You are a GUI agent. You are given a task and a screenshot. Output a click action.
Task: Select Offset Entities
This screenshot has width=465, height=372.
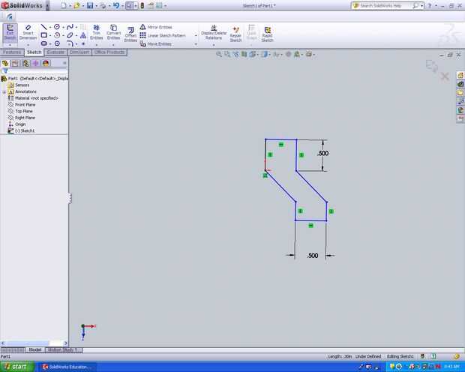click(x=130, y=34)
